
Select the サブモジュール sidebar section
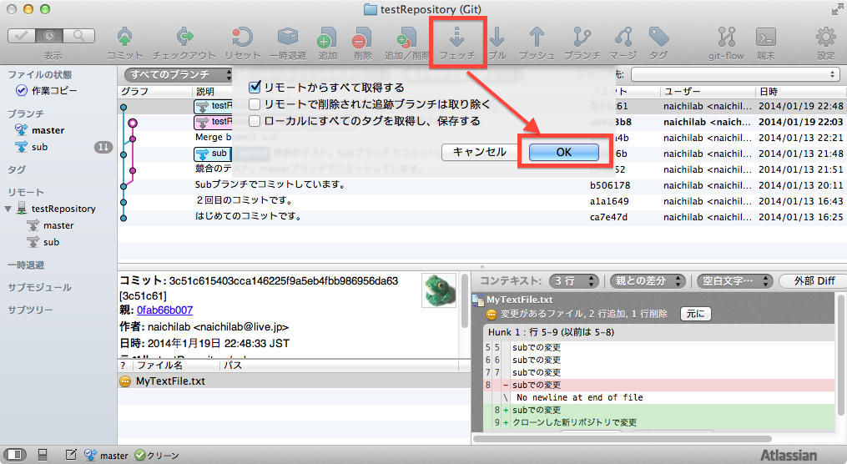pyautogui.click(x=39, y=287)
